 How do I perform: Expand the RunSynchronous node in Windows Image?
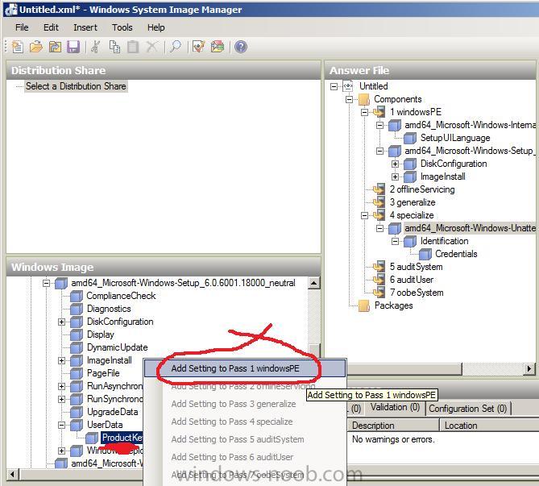61,399
